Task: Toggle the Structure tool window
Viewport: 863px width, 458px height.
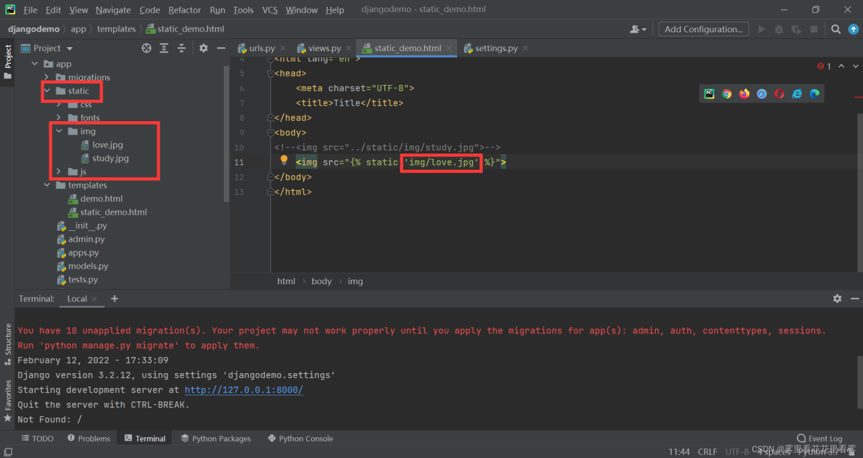Action: (7, 344)
